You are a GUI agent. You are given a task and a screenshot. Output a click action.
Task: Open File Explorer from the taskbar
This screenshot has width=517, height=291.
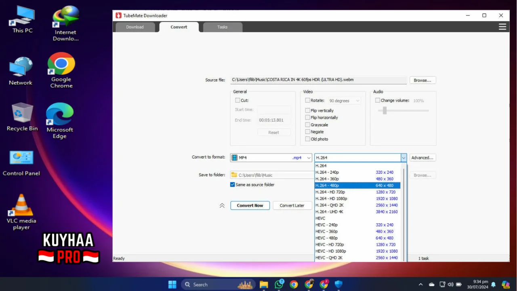click(264, 285)
